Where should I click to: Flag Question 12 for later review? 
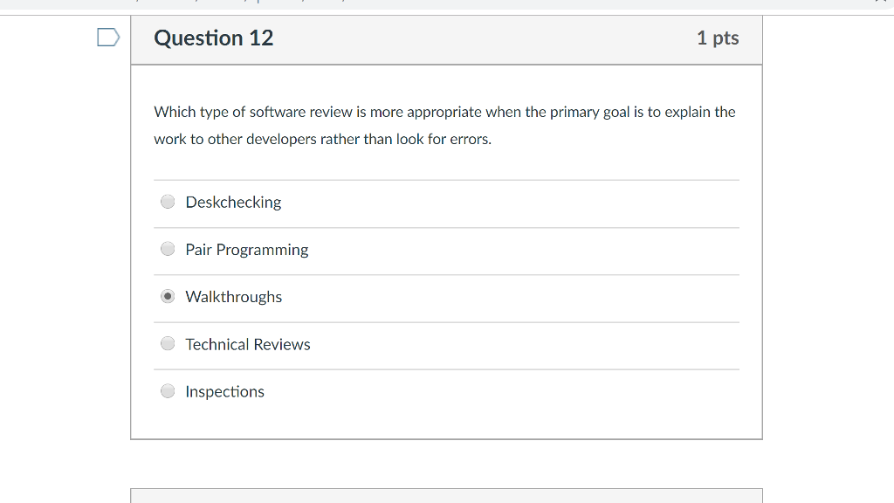108,38
